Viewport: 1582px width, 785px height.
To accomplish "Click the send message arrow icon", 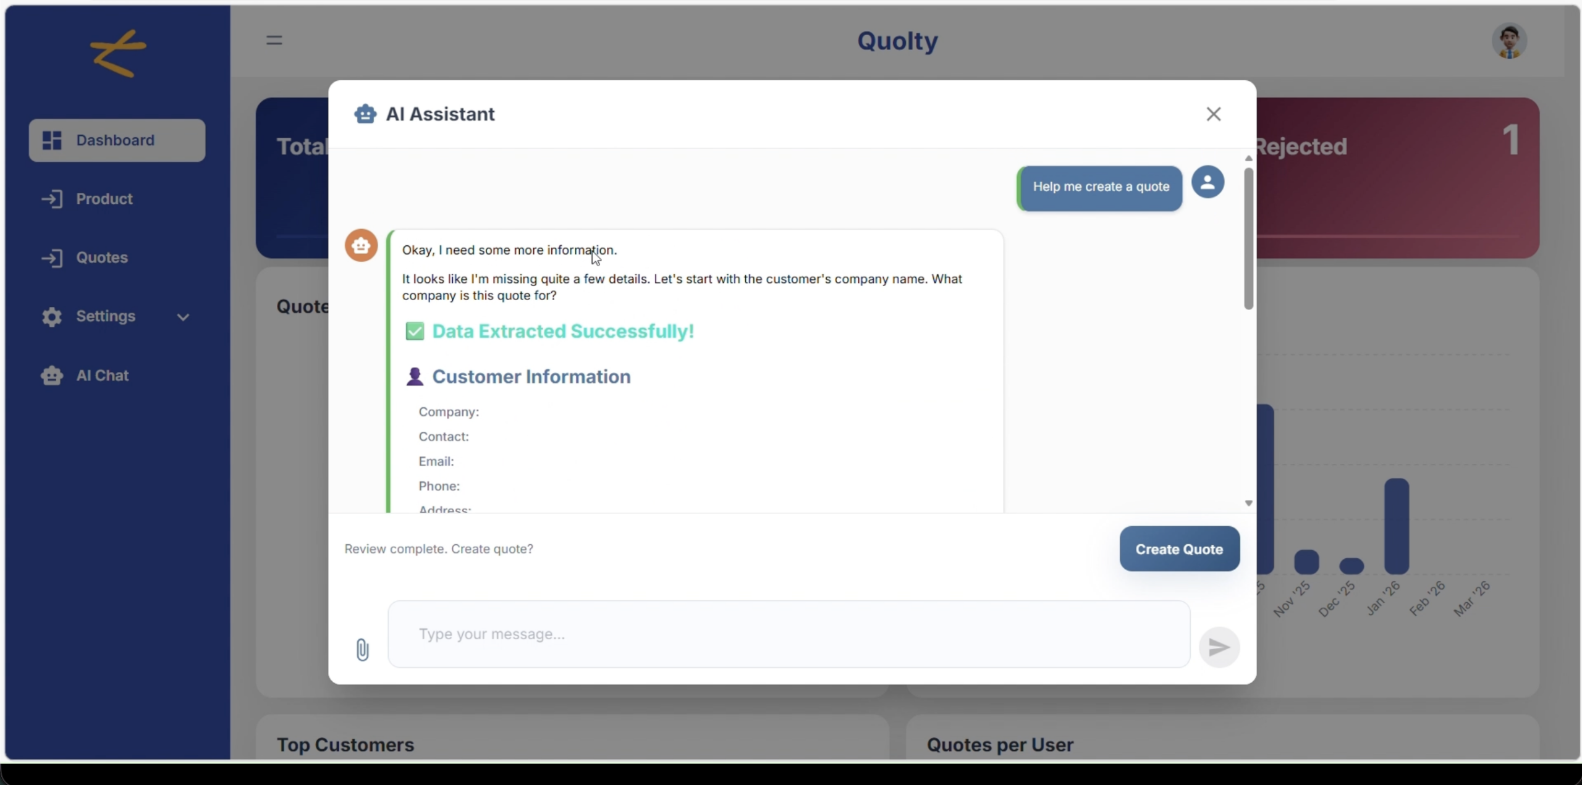I will pyautogui.click(x=1218, y=647).
